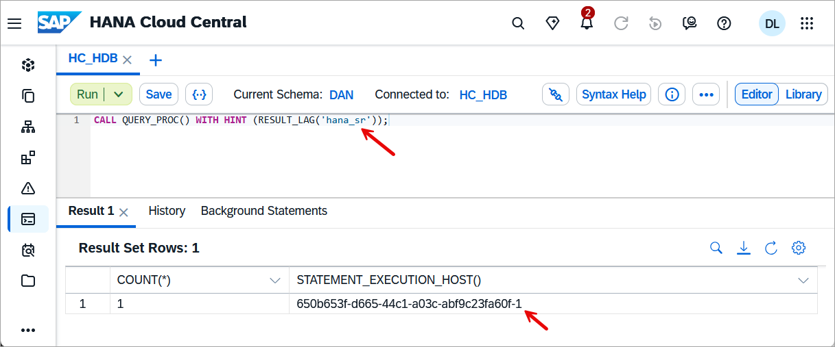Click the SAP logo
Viewport: 835px width, 347px height.
(x=60, y=23)
